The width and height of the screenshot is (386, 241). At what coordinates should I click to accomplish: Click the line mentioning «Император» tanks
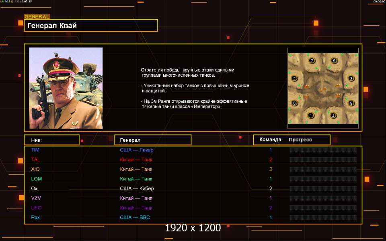pos(194,104)
